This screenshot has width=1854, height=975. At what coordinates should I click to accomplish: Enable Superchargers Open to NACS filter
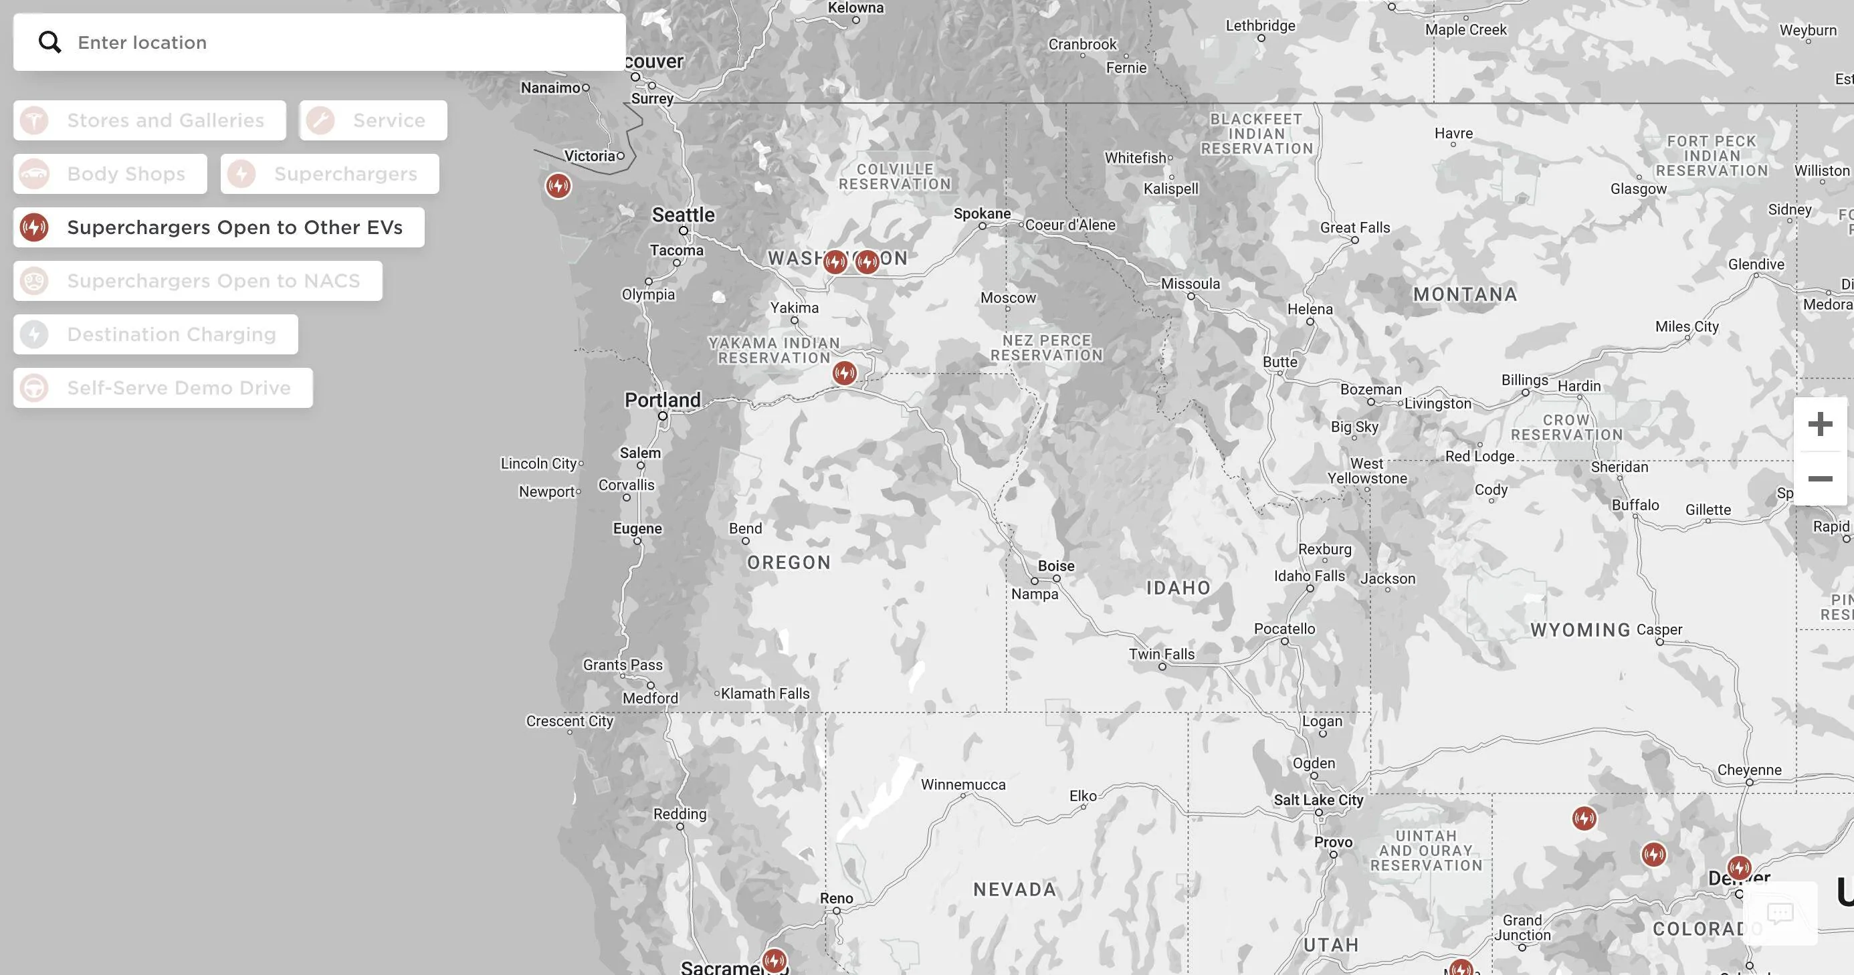(x=198, y=281)
